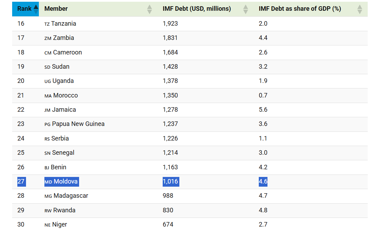Click rank number 27 highlighted cell
Image resolution: width=392 pixels, height=238 pixels.
21,181
